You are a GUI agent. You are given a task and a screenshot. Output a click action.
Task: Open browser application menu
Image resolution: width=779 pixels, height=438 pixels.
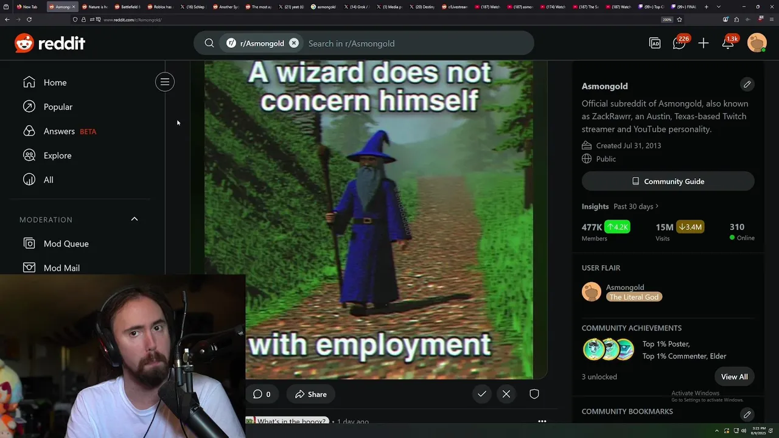pyautogui.click(x=770, y=19)
